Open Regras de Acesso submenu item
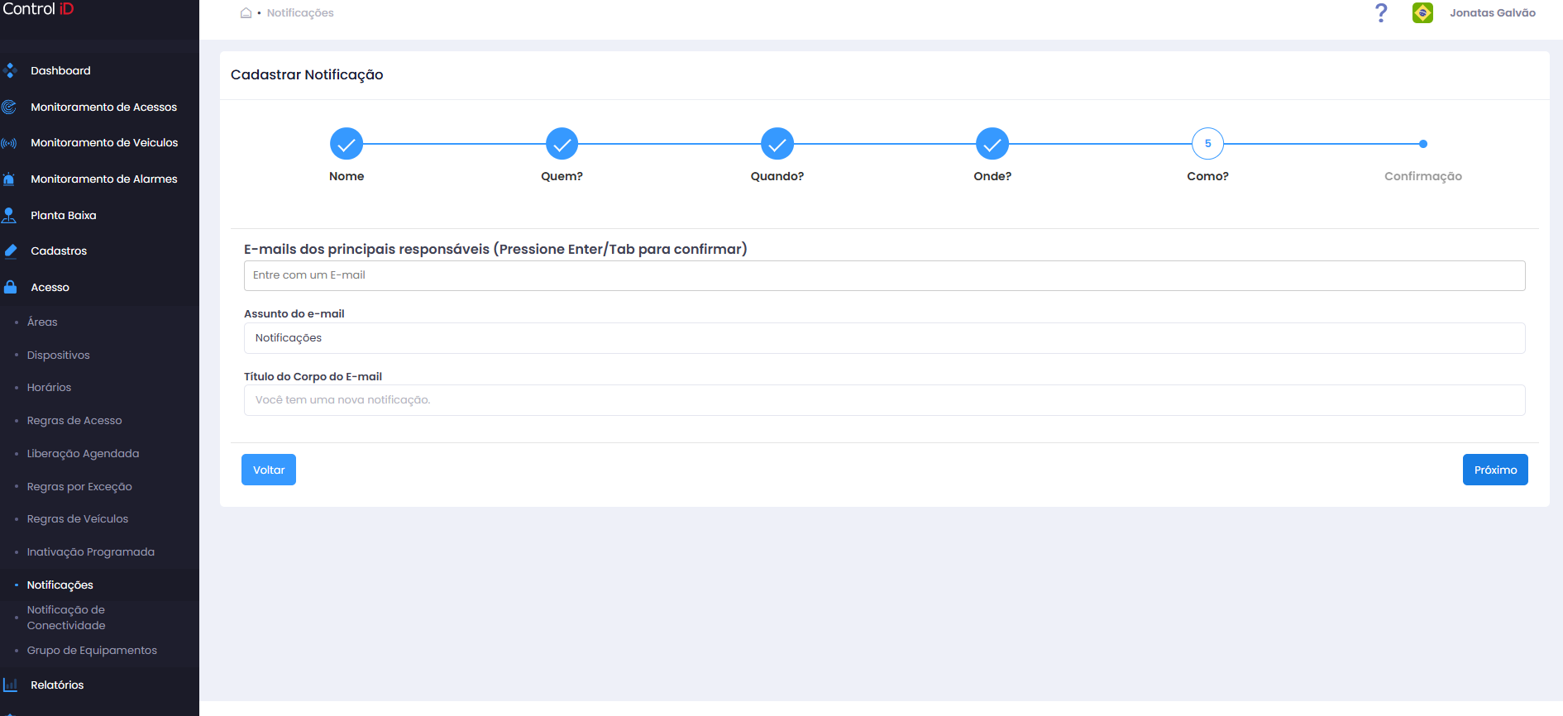This screenshot has width=1563, height=716. click(74, 420)
